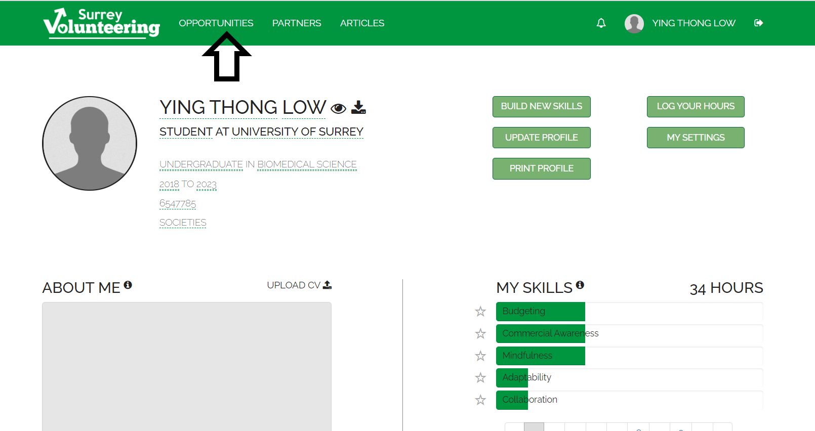This screenshot has height=431, width=815.
Task: Click the Ying Thong Low profile name heading
Action: 242,107
